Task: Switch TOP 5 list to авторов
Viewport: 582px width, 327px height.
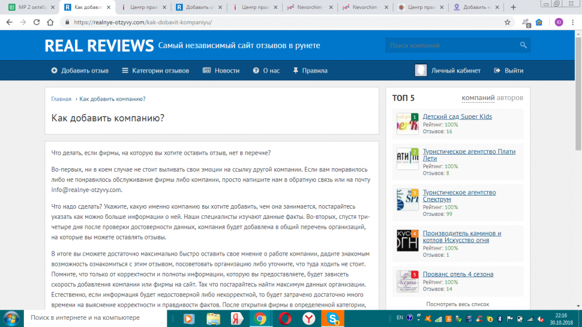Action: (511, 98)
